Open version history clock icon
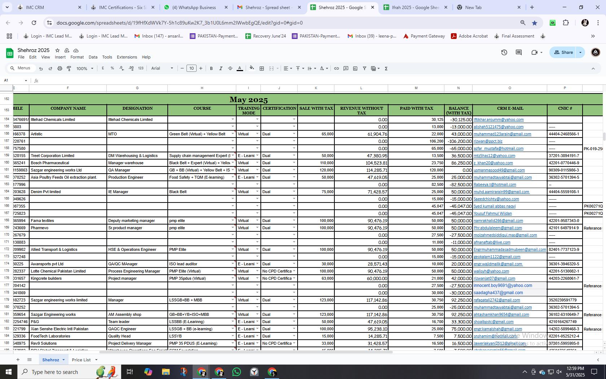Viewport: 606px width, 379px height. tap(504, 52)
